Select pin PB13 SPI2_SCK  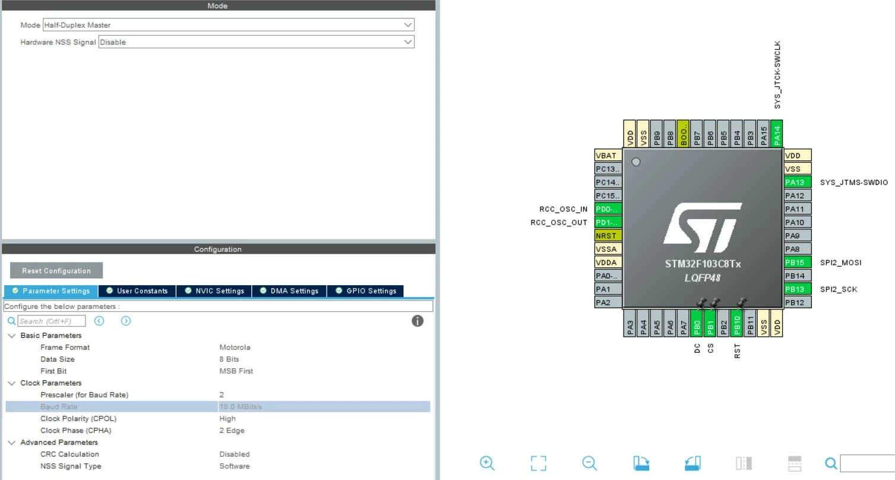[x=798, y=289]
